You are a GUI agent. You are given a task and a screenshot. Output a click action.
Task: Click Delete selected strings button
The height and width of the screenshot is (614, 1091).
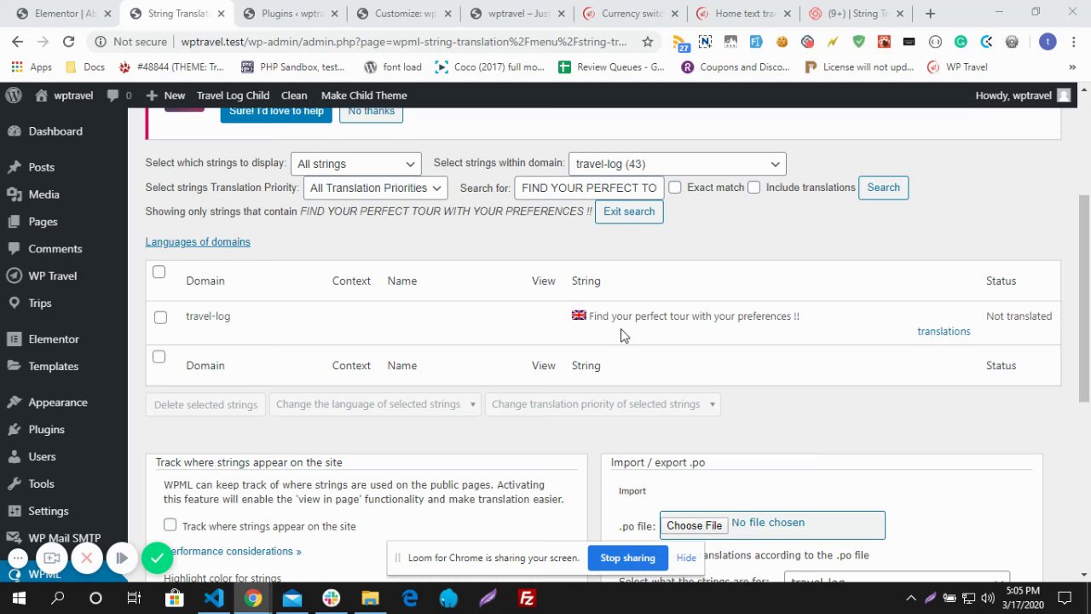click(x=205, y=404)
